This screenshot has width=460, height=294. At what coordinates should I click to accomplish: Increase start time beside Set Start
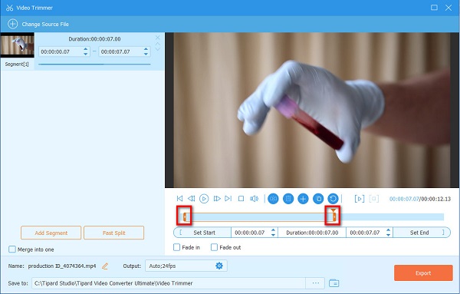pyautogui.click(x=273, y=230)
